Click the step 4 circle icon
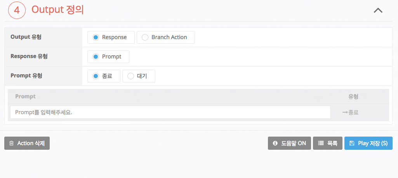 point(17,10)
